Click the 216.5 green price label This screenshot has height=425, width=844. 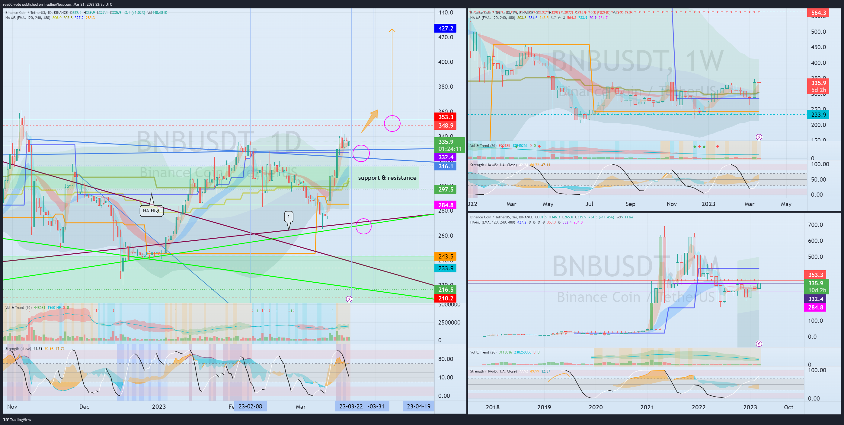(x=445, y=290)
